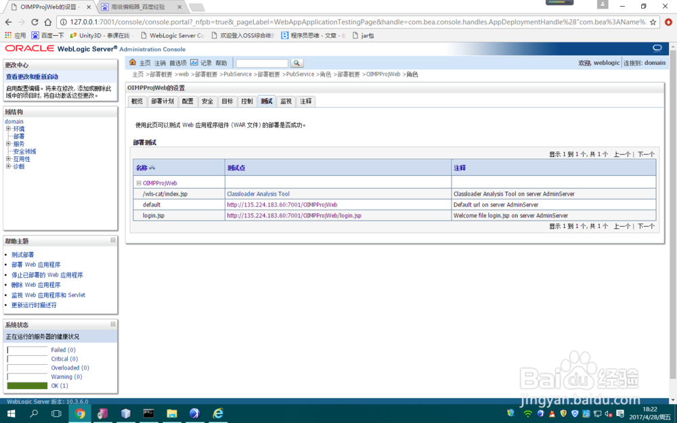
Task: Click the Chrome taskbar icon
Action: pos(80,414)
